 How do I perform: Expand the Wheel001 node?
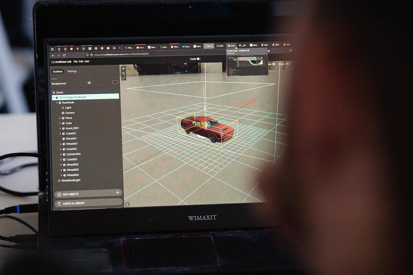click(60, 144)
